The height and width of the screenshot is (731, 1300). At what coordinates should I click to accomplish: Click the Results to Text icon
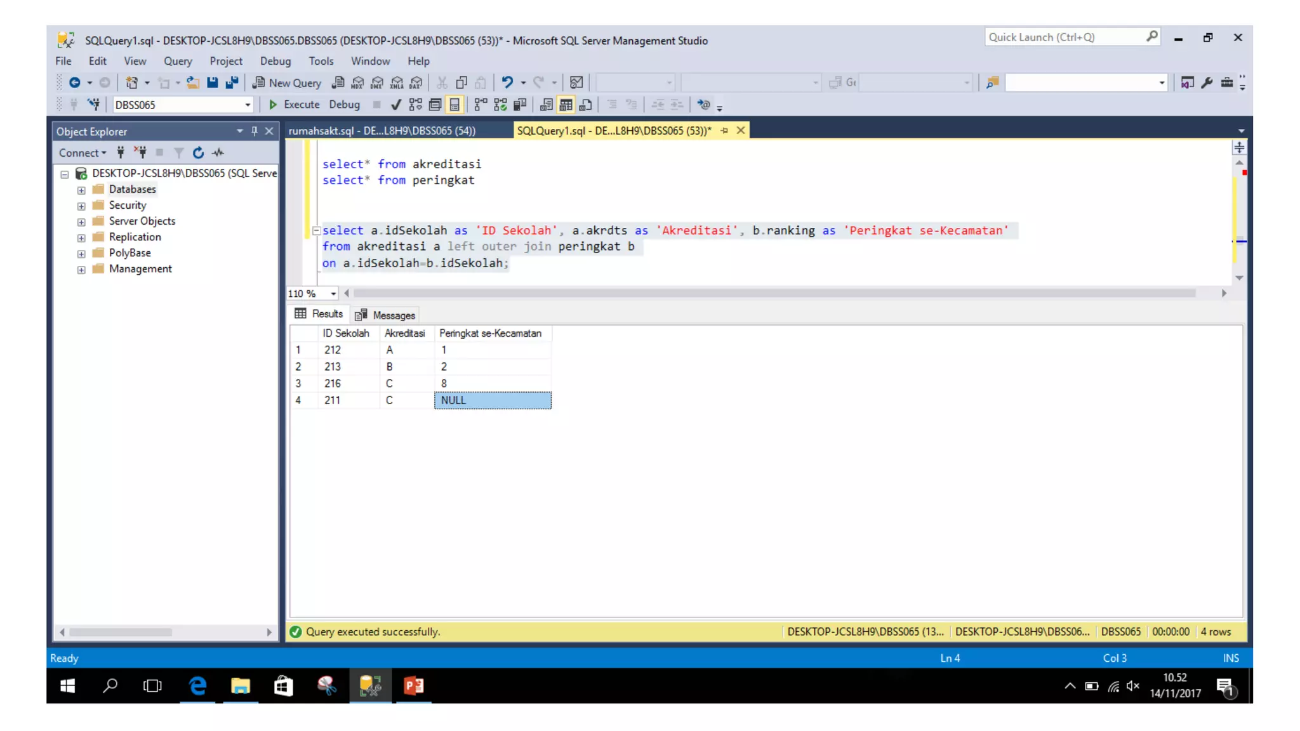(546, 105)
